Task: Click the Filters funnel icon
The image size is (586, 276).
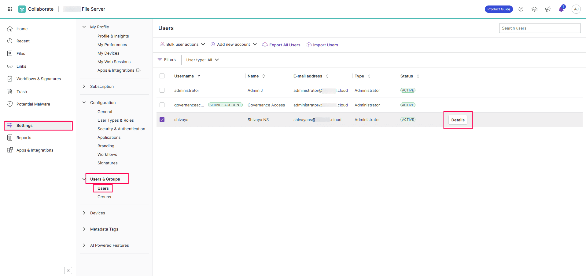Action: click(160, 60)
